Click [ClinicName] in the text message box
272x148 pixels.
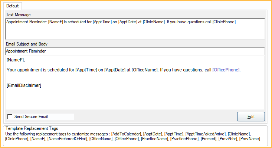(x=154, y=22)
